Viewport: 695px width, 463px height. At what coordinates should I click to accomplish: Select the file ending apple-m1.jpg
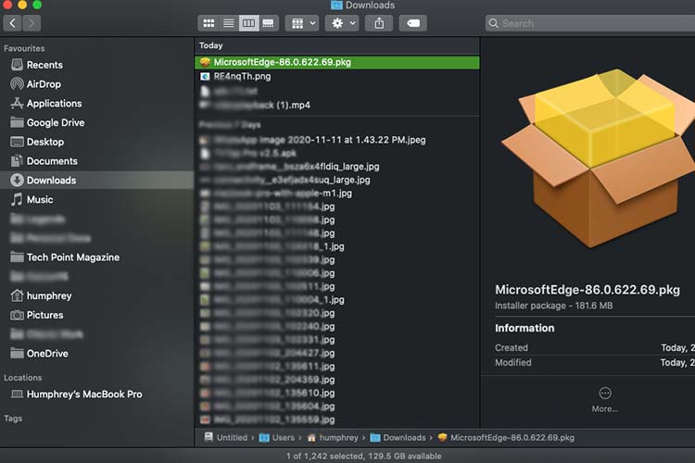point(337,194)
